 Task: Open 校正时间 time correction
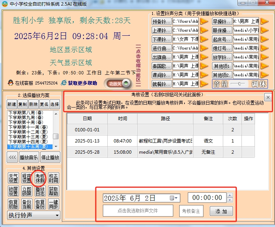tap(54, 178)
